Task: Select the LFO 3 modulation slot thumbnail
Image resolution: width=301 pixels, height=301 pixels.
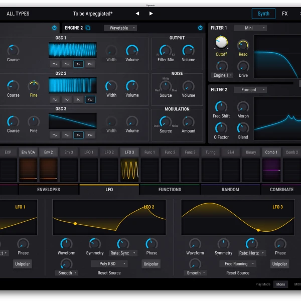Action: (129, 170)
